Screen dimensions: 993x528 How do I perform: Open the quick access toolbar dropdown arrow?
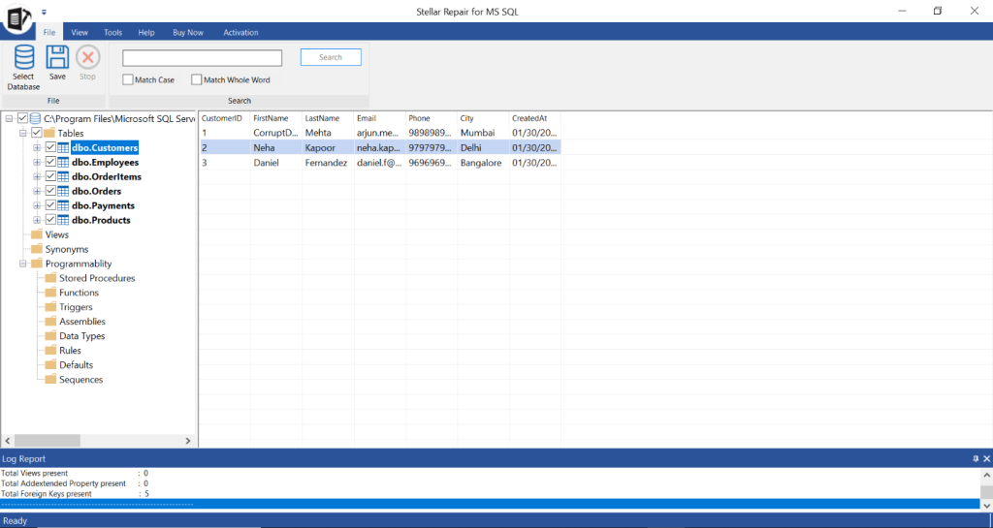point(44,12)
